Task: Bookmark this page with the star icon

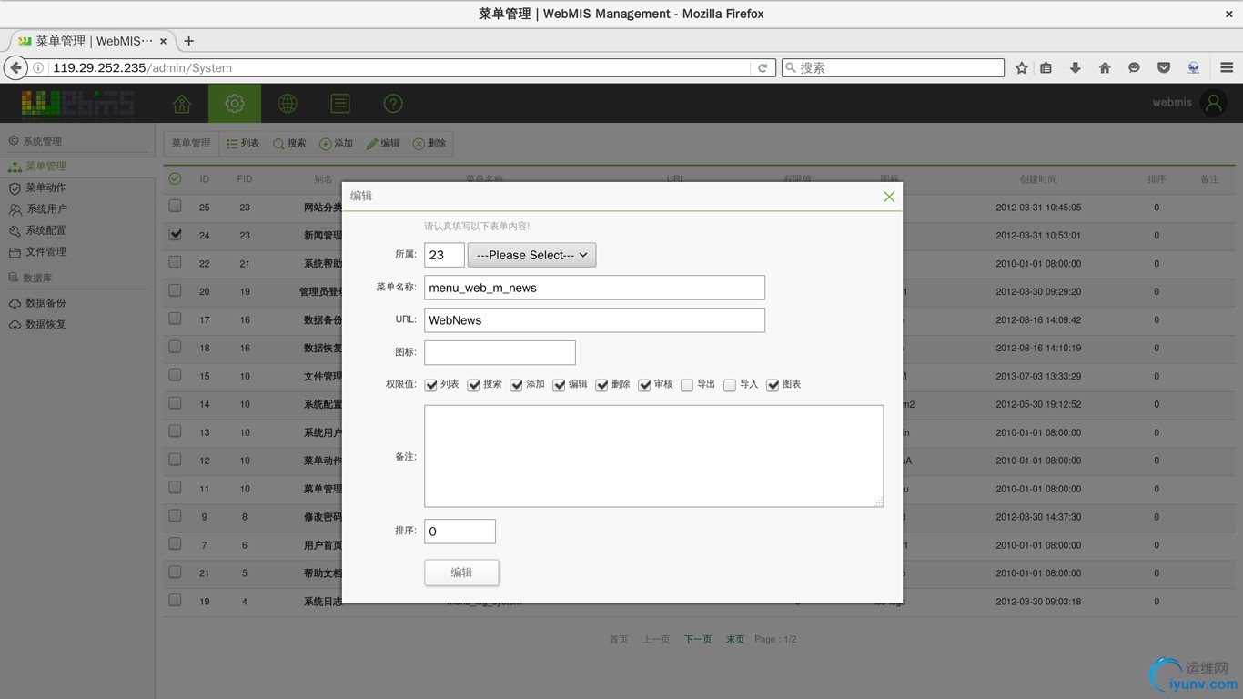Action: pos(1022,67)
